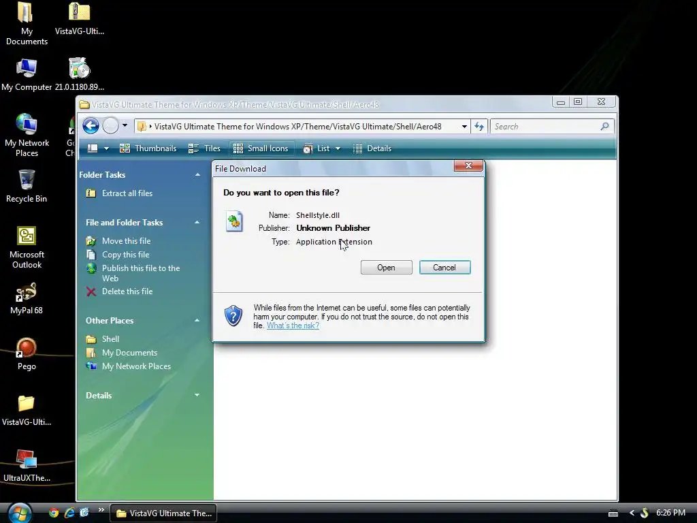Click the address bar path text
Viewport: 697px width, 523px height.
click(298, 127)
